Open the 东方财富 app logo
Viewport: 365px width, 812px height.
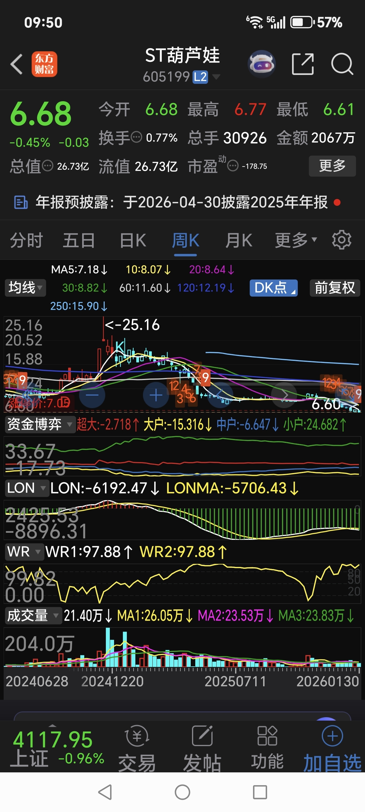[44, 64]
